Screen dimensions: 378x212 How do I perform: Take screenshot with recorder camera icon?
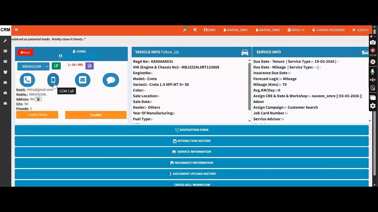coord(373,42)
